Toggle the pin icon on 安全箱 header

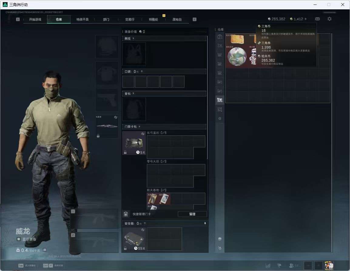205,223
